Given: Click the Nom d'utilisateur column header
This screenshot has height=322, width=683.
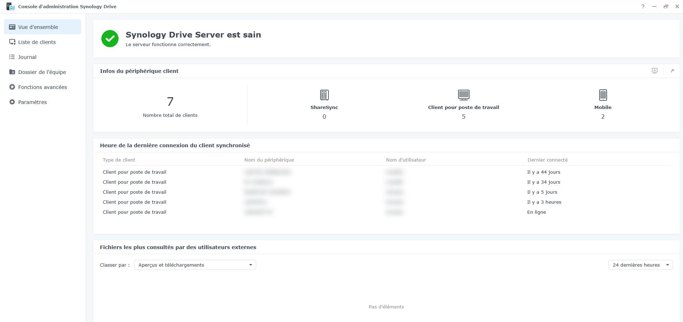Looking at the screenshot, I should tap(406, 160).
